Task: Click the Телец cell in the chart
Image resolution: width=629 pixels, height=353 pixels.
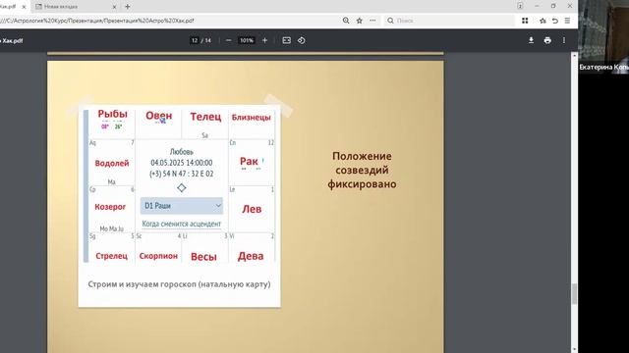Action: pos(205,125)
